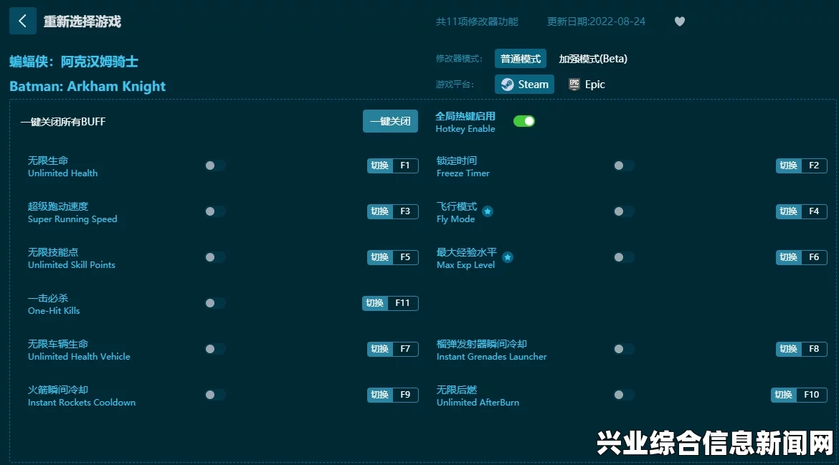Click the F4 hotkey field
Image resolution: width=839 pixels, height=465 pixels.
[x=814, y=211]
